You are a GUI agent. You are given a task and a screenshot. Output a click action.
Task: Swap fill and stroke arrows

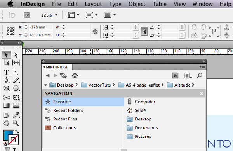17,131
